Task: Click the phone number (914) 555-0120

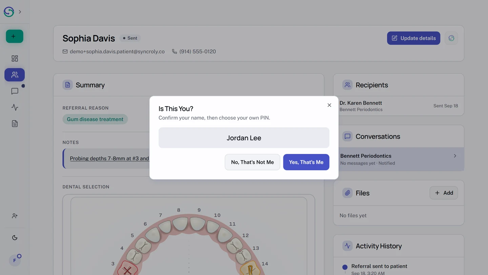Action: click(198, 52)
